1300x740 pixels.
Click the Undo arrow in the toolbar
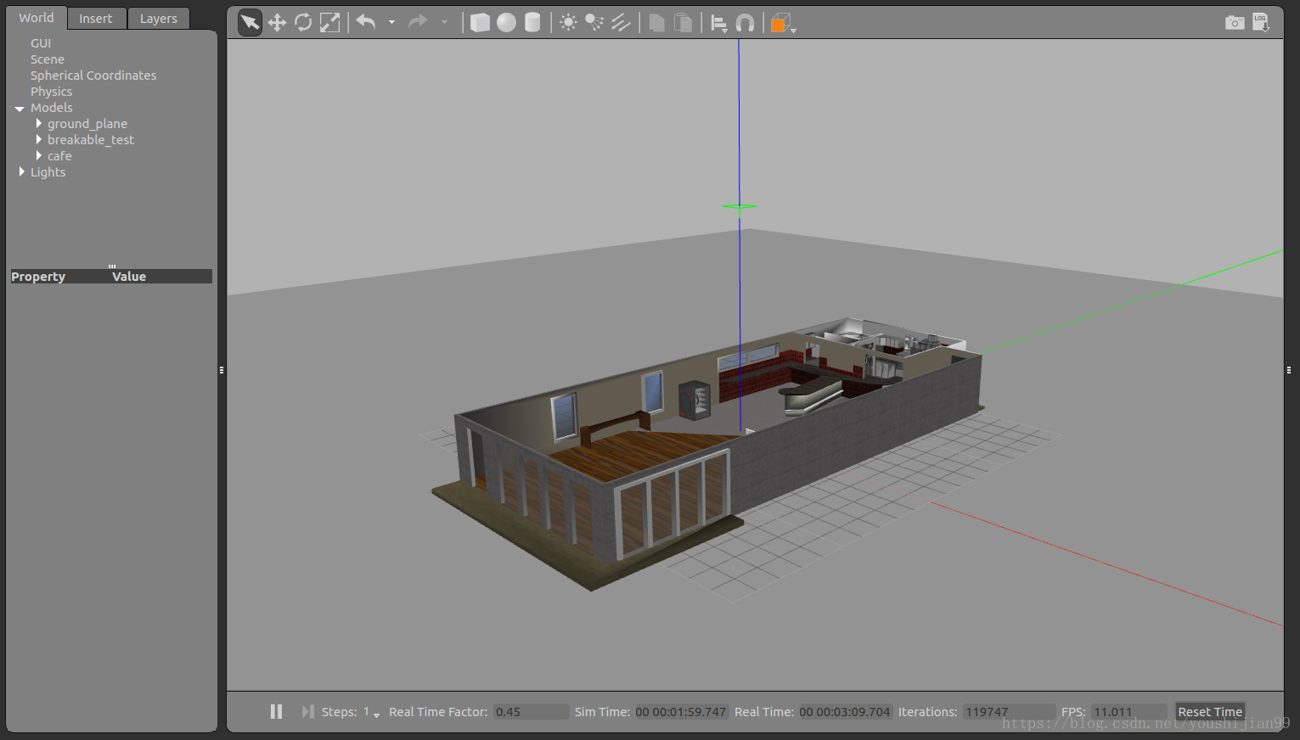pyautogui.click(x=366, y=22)
